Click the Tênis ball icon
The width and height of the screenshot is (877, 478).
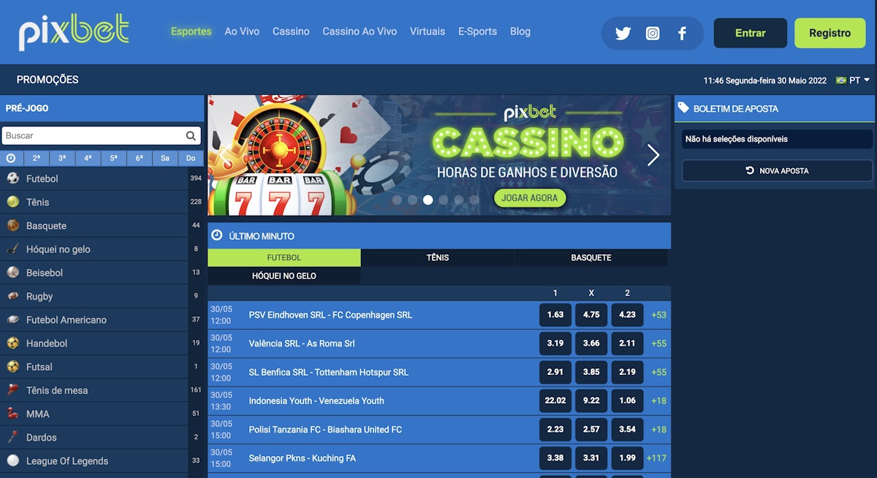(x=12, y=202)
